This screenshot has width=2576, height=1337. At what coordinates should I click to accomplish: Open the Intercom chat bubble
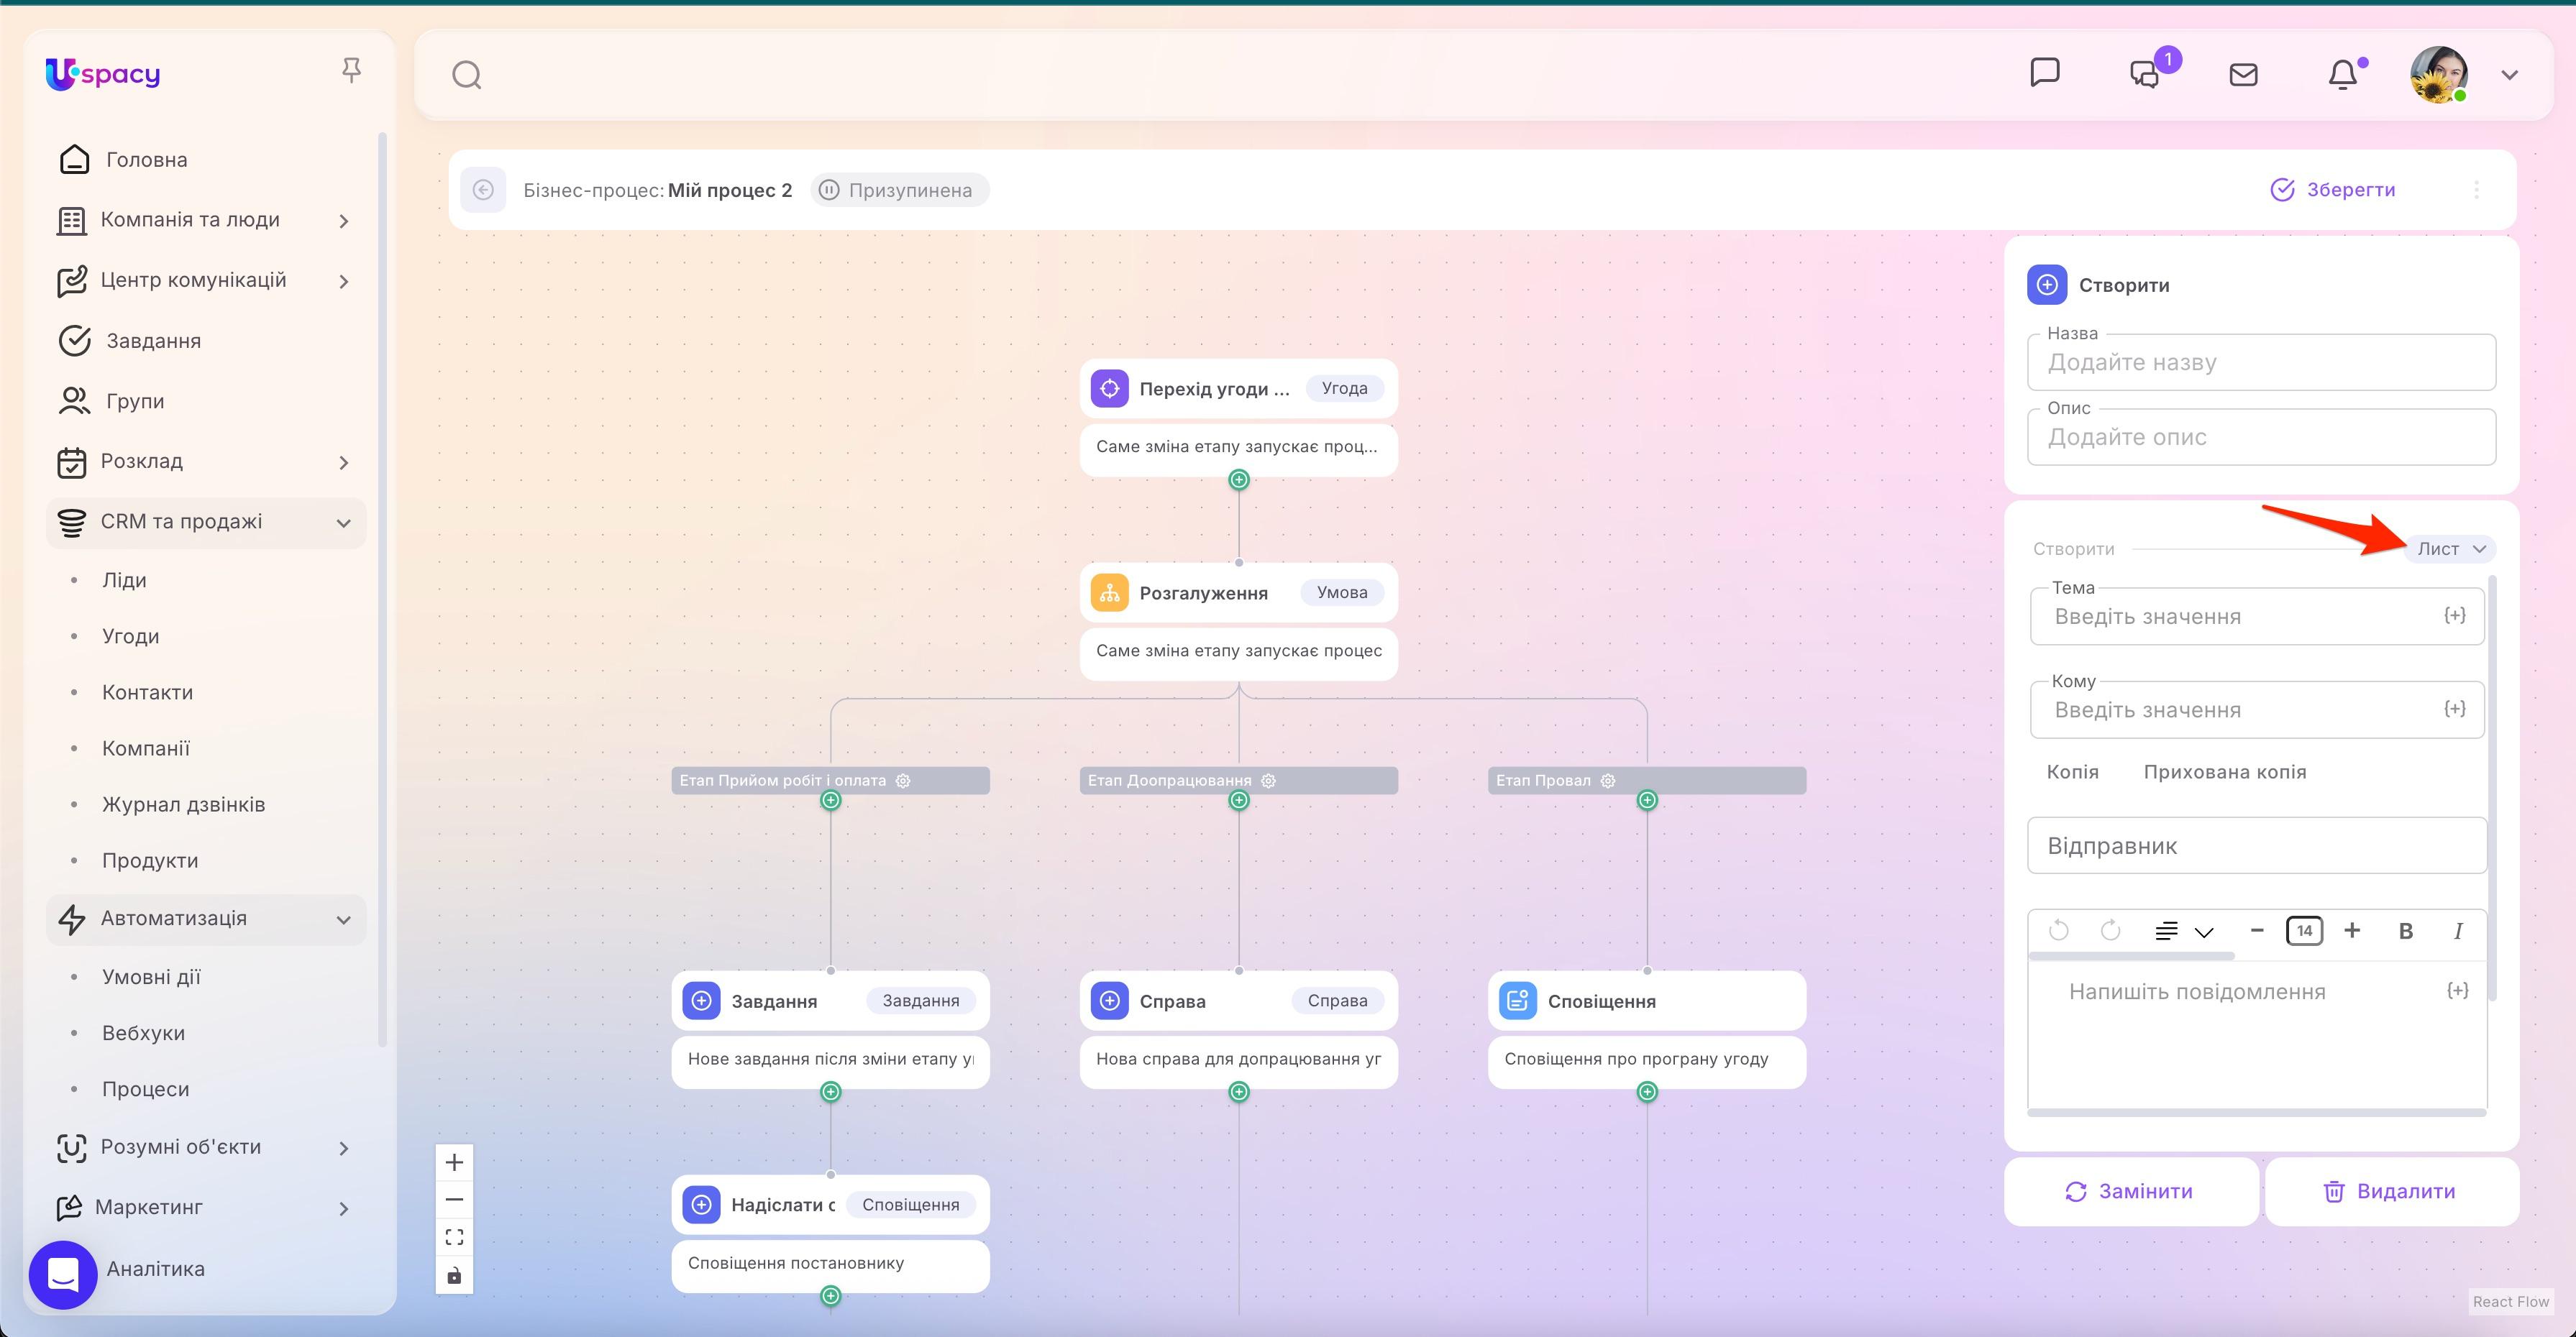63,1274
